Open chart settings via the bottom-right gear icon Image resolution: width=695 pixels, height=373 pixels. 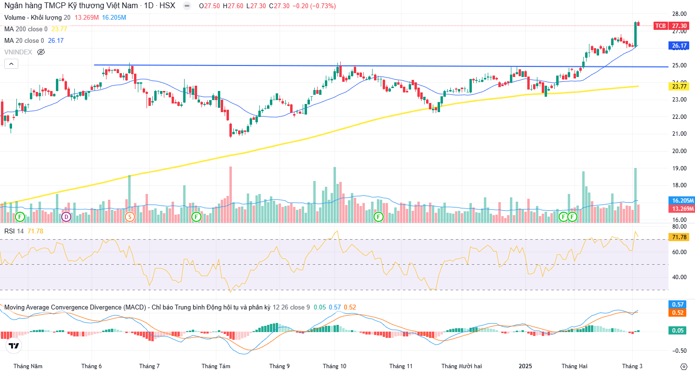683,366
